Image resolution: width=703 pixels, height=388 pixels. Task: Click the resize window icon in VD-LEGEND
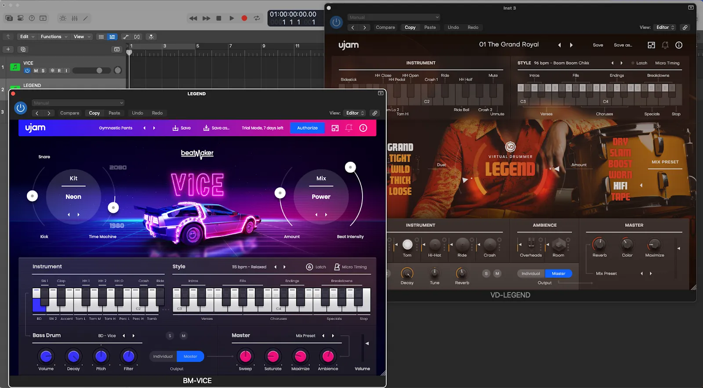coord(651,45)
